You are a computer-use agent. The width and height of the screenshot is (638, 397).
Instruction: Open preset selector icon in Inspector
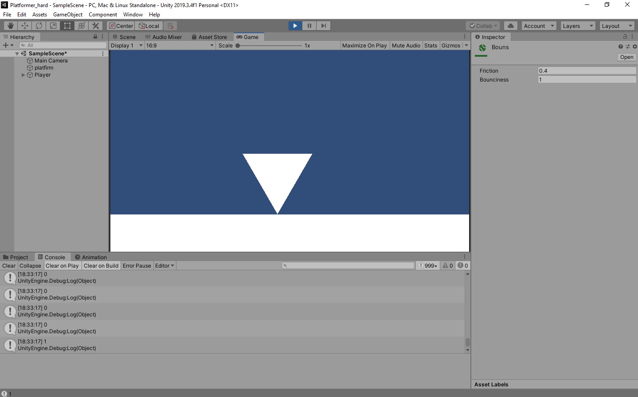(x=628, y=47)
